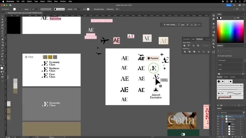Select the Direct Selection tool

[x=2, y=19]
